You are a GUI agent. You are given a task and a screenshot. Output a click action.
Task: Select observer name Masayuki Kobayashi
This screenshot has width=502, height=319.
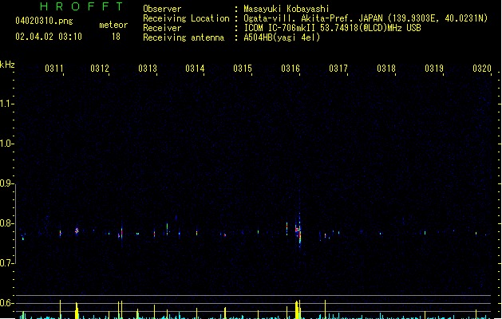[x=287, y=9]
